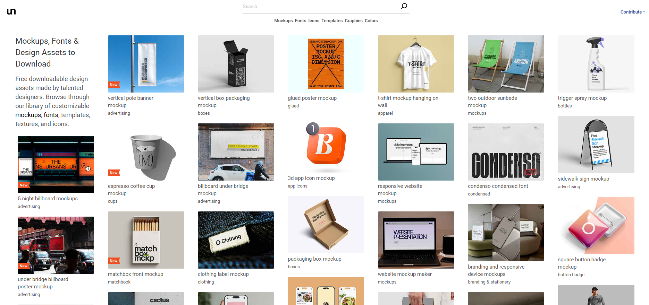Click 'espresso coffee cup mockup' title
649x305 pixels.
(132, 190)
